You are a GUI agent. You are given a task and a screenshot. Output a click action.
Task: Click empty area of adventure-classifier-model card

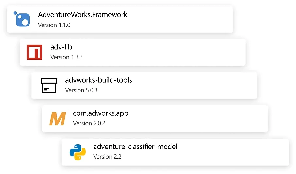click(235, 152)
